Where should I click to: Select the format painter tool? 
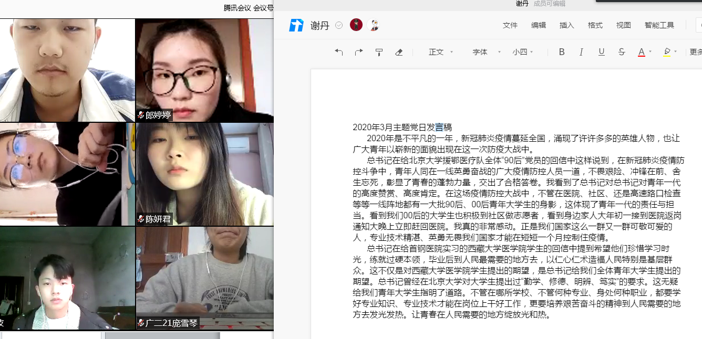(379, 52)
